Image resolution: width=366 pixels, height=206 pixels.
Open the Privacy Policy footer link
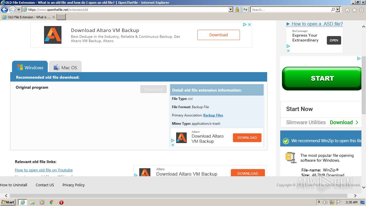click(73, 185)
